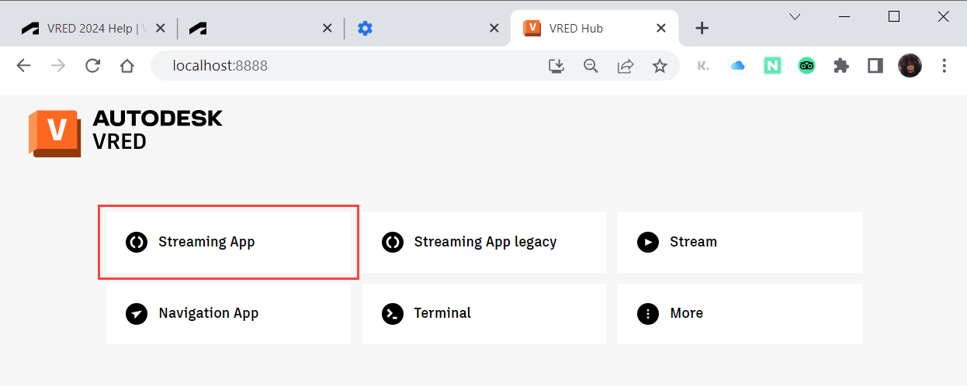Open the More tile

click(740, 313)
